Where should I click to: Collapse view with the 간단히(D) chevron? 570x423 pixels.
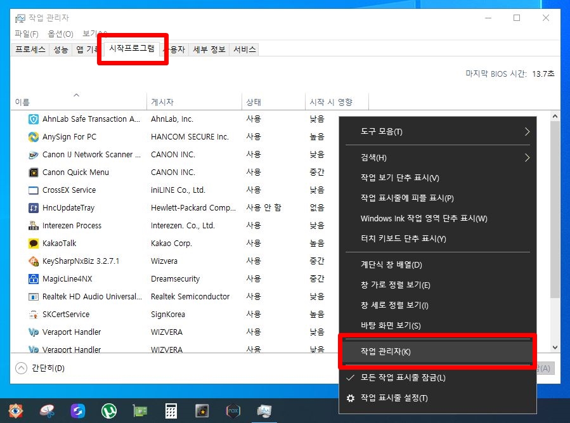[22, 368]
